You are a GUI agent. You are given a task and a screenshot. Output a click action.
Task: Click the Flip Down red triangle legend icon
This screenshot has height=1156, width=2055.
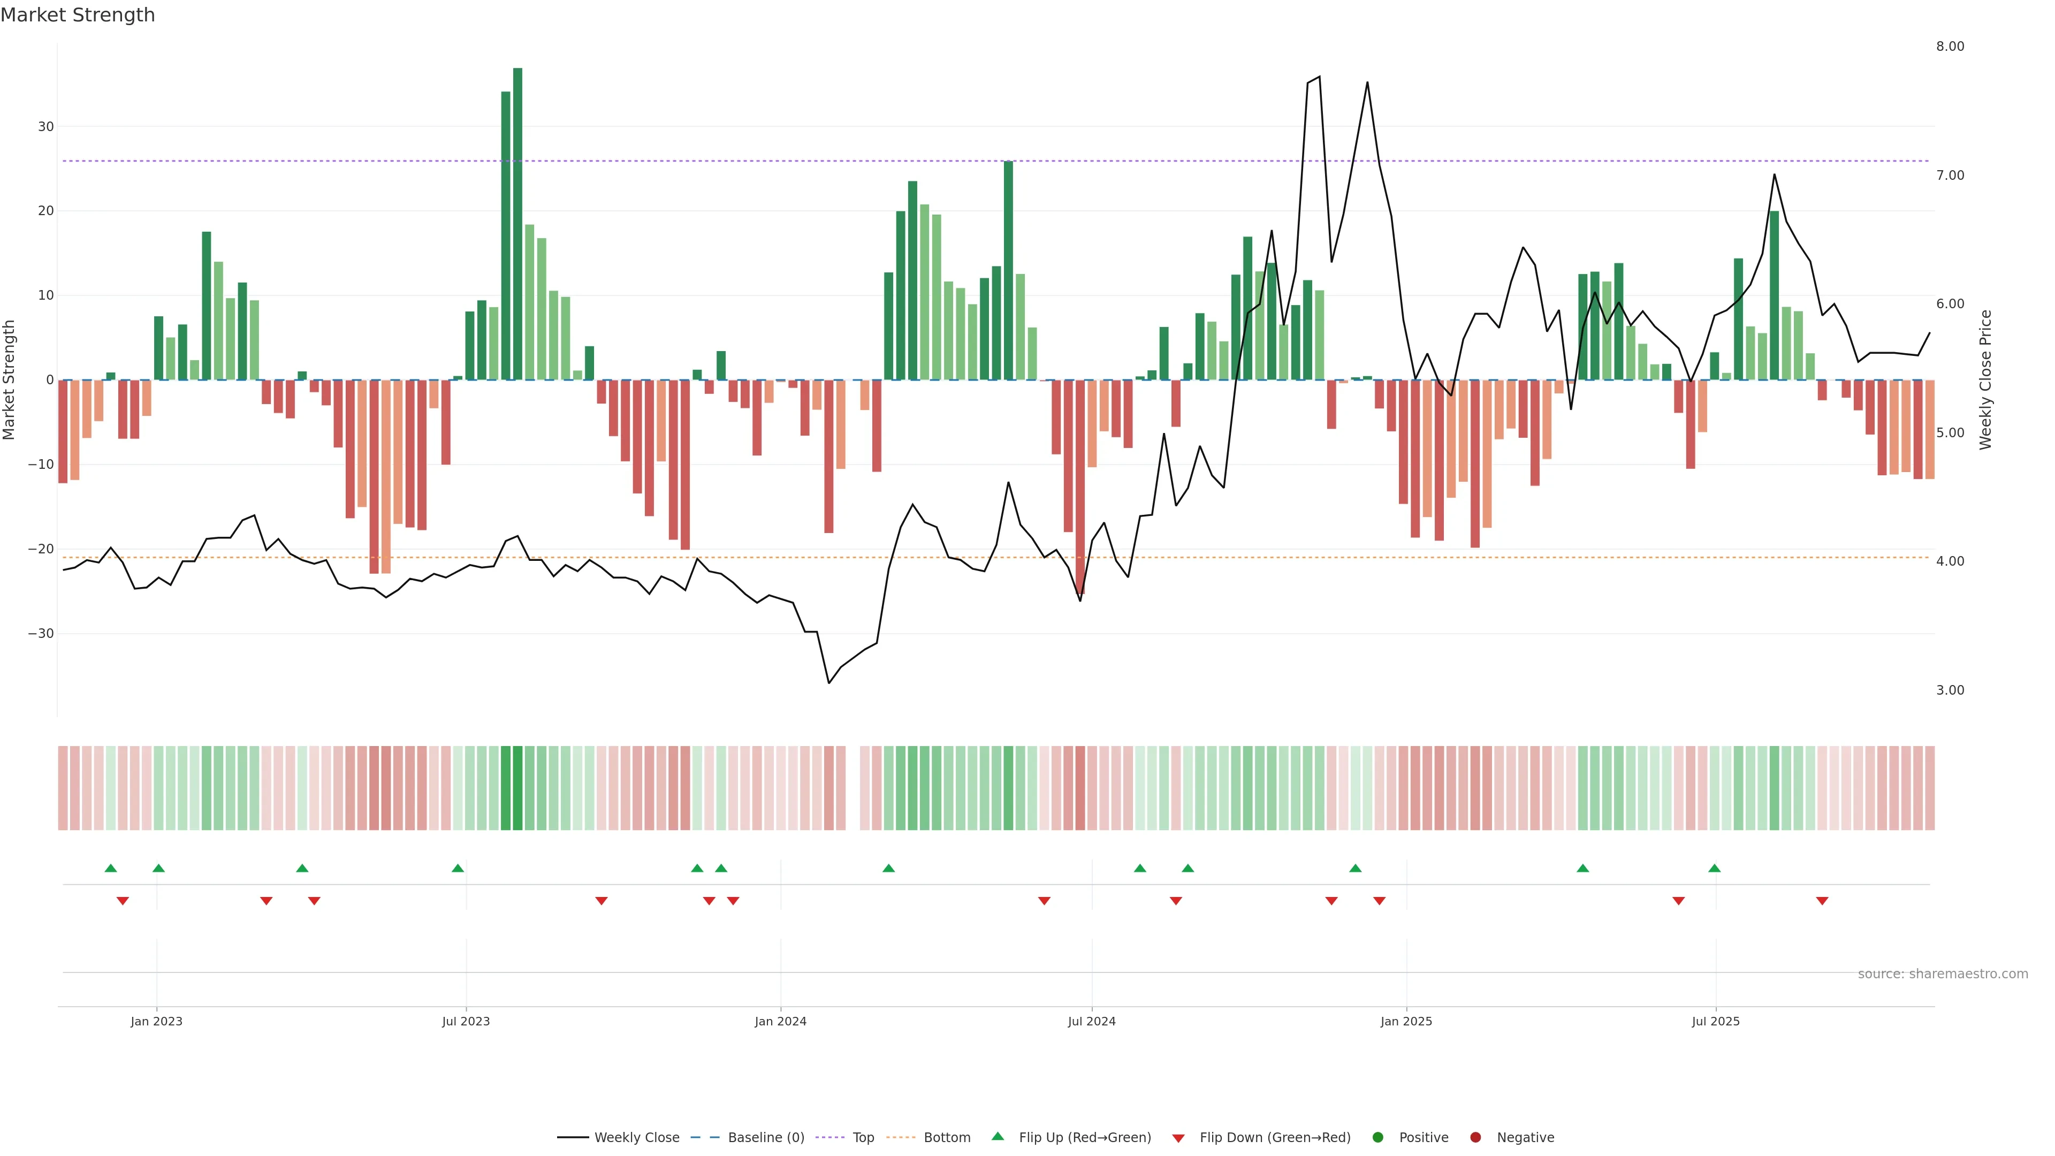1178,1138
